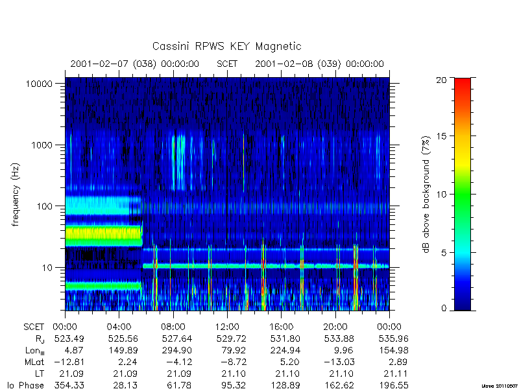Select RJ value "523.49"
Image resolution: width=519 pixels, height=389 pixels.
[x=69, y=338]
